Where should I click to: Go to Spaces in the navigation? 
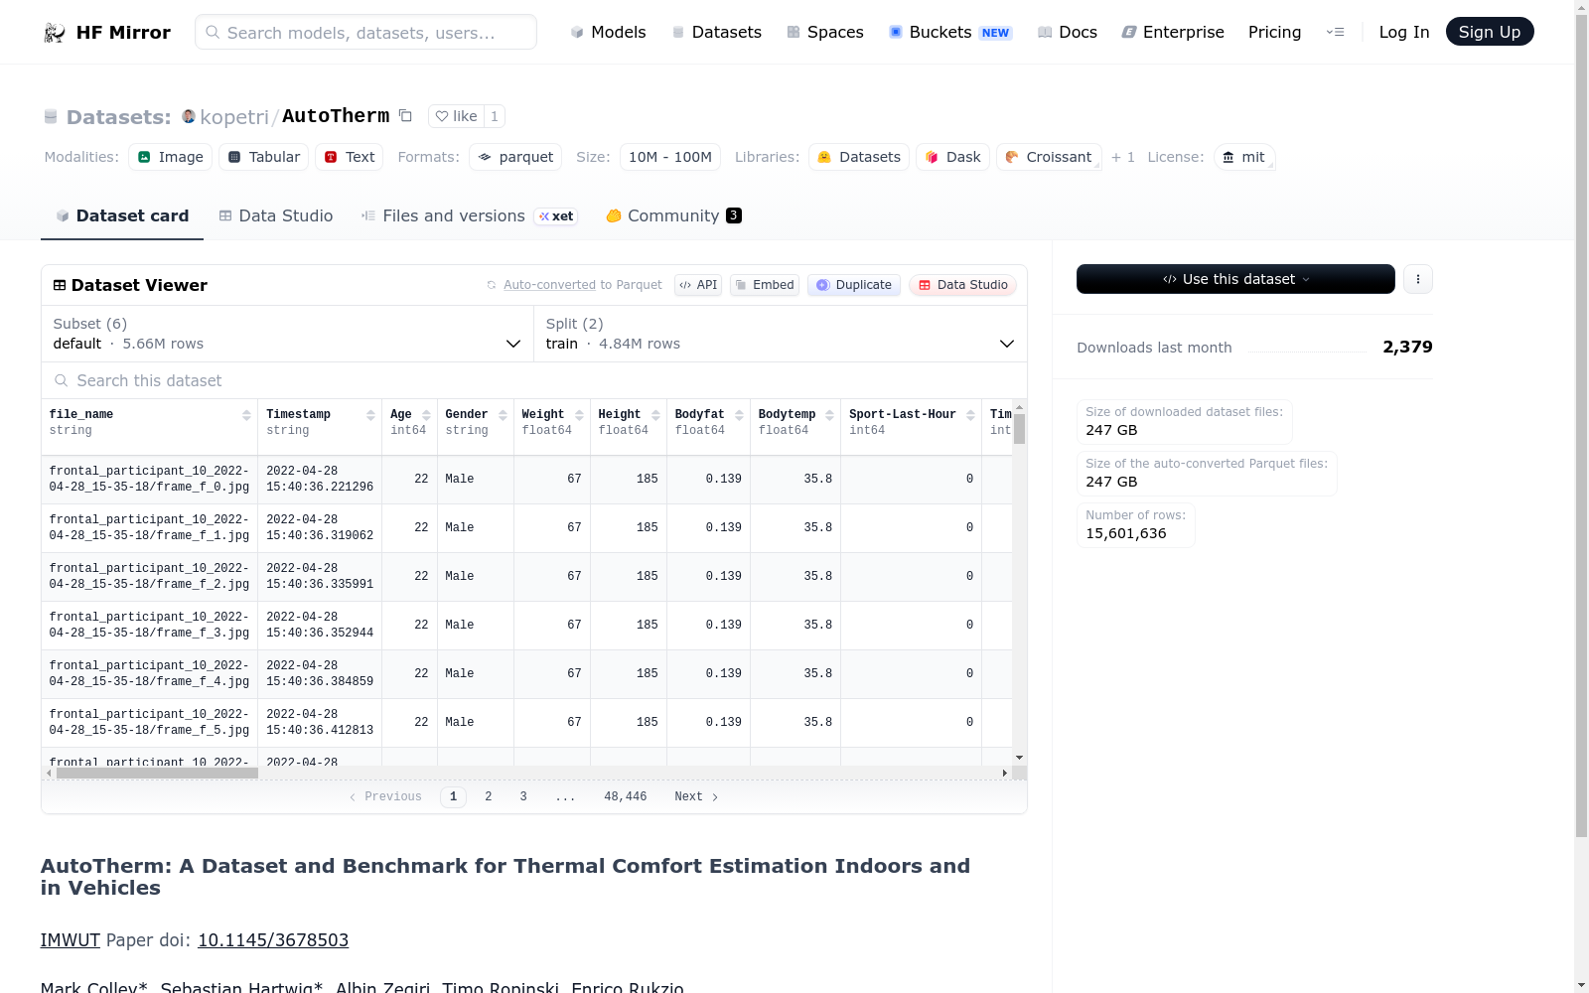pyautogui.click(x=824, y=32)
